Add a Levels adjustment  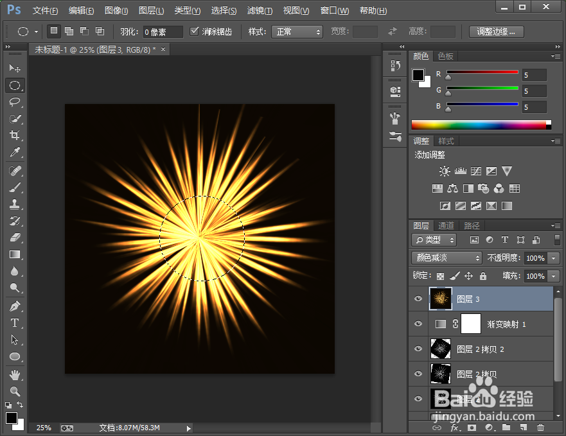click(460, 171)
